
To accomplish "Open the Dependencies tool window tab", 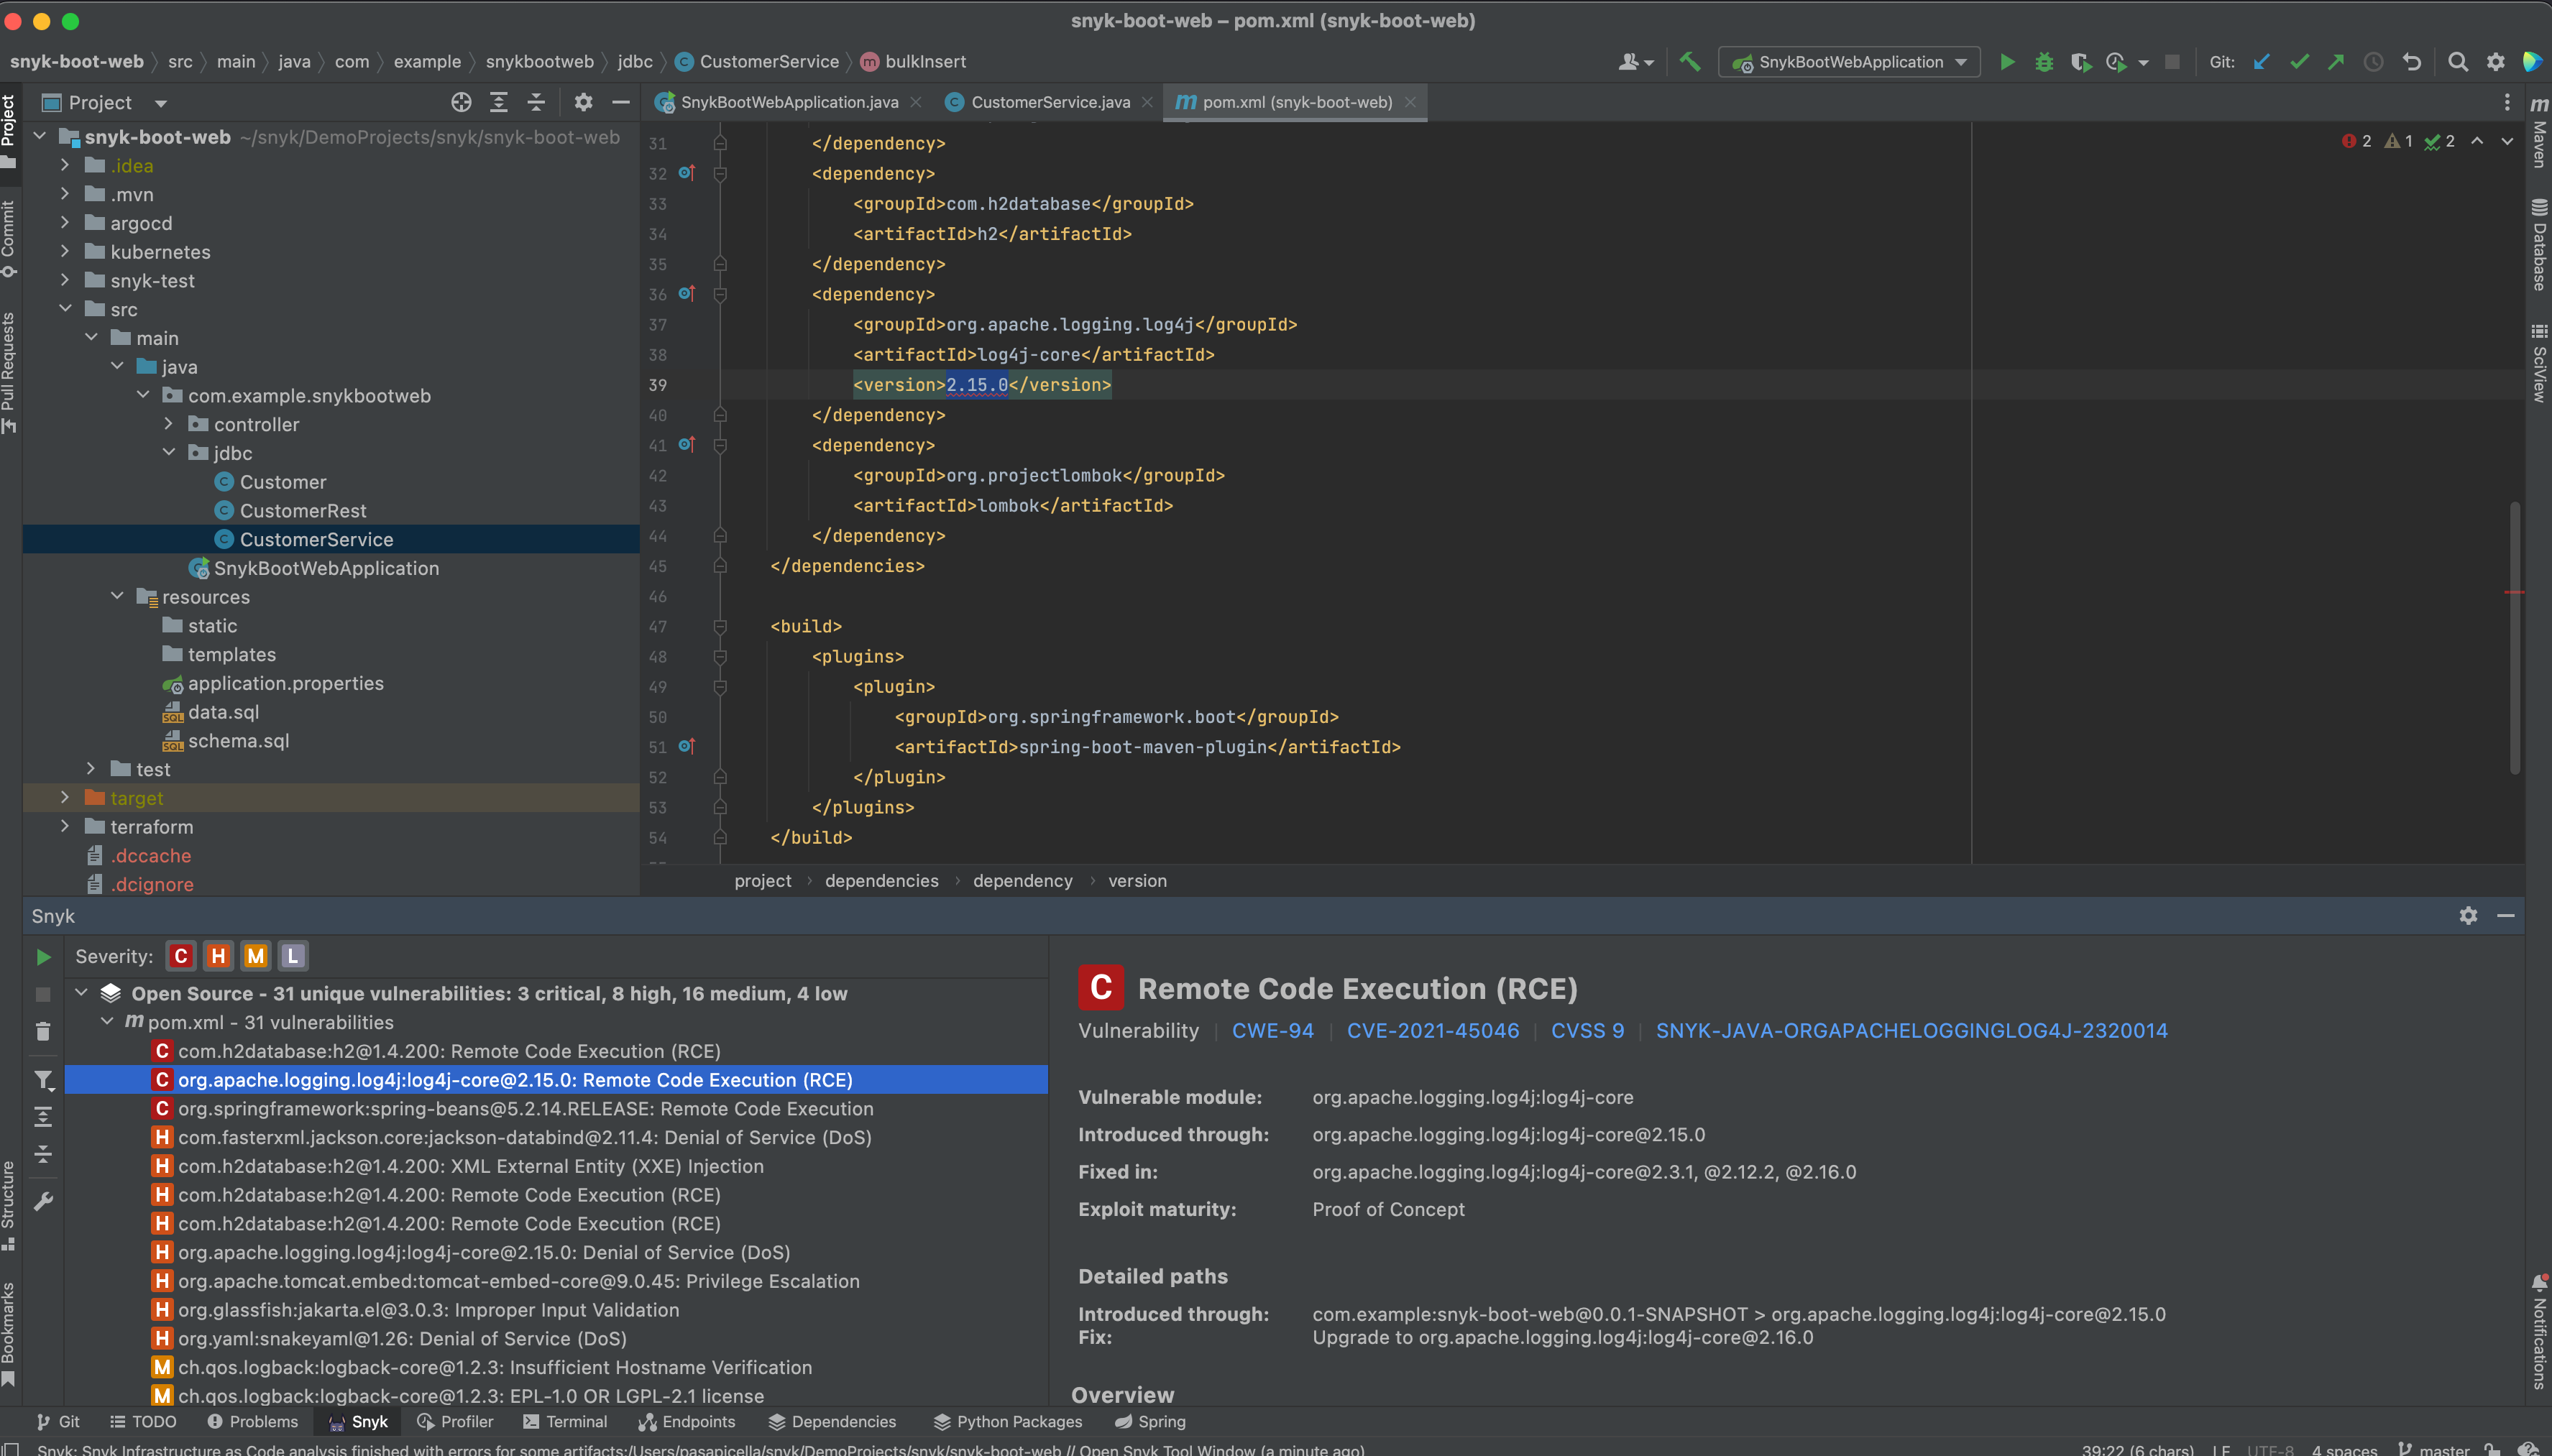I will click(x=832, y=1421).
